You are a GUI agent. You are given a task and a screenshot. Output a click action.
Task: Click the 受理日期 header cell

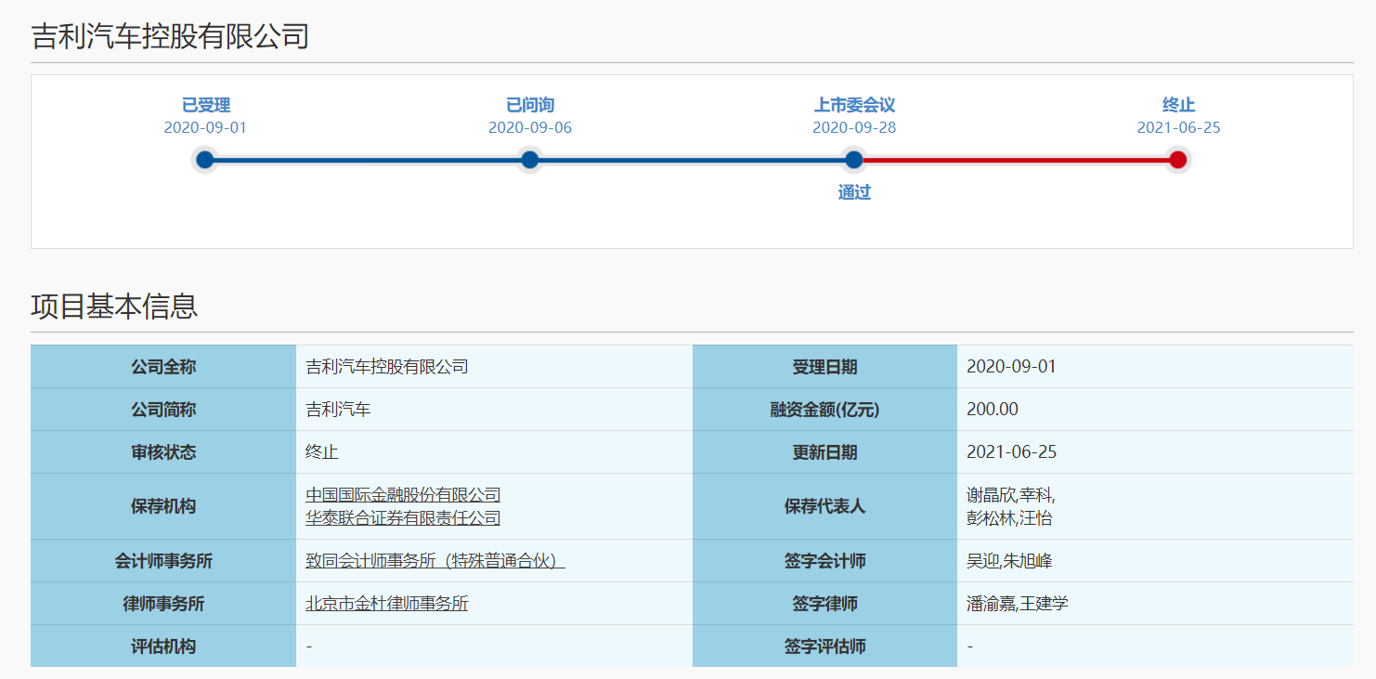824,367
